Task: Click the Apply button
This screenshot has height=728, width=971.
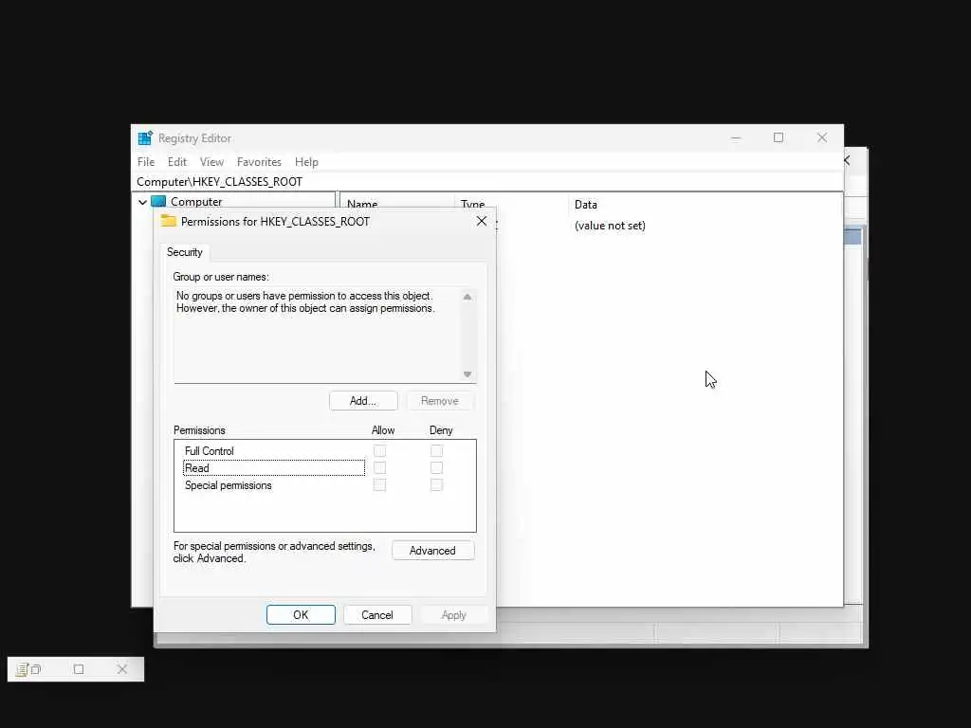Action: [x=454, y=614]
